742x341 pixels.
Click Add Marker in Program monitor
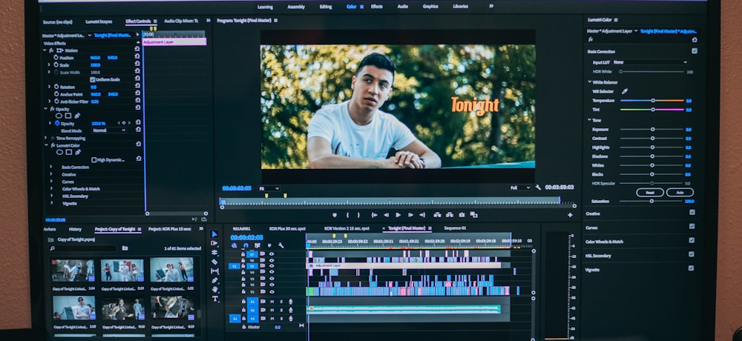coord(335,215)
